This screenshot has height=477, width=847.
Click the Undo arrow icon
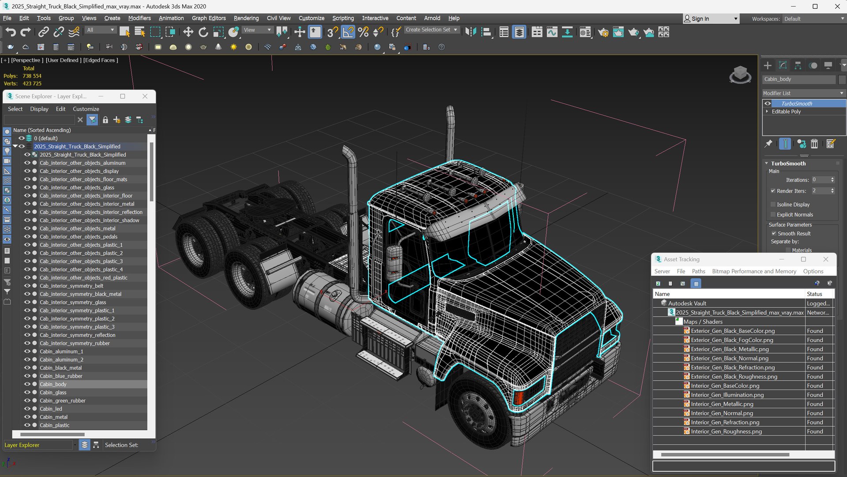click(x=11, y=32)
